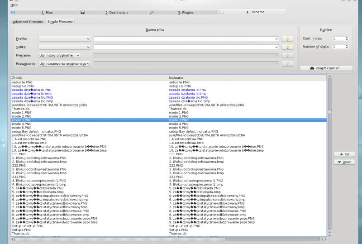The width and height of the screenshot is (362, 244).
Task: Switch to the Advanced Filename tab
Action: tap(28, 22)
